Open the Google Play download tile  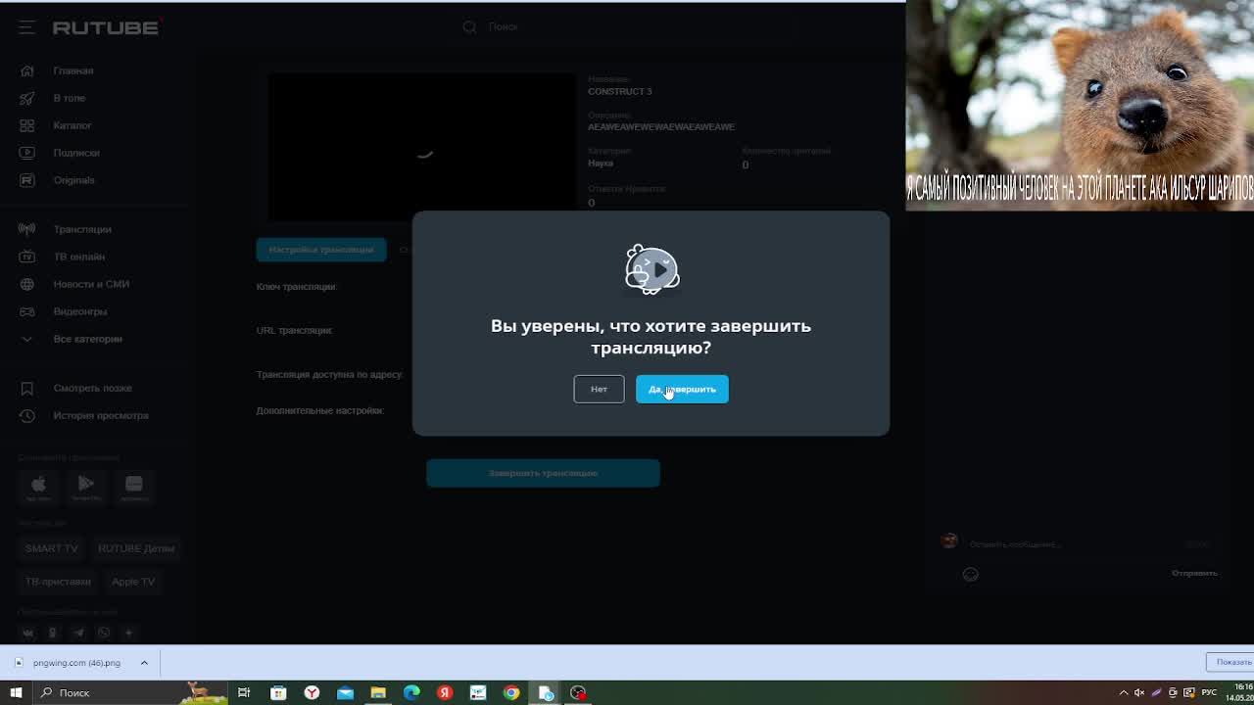point(86,486)
